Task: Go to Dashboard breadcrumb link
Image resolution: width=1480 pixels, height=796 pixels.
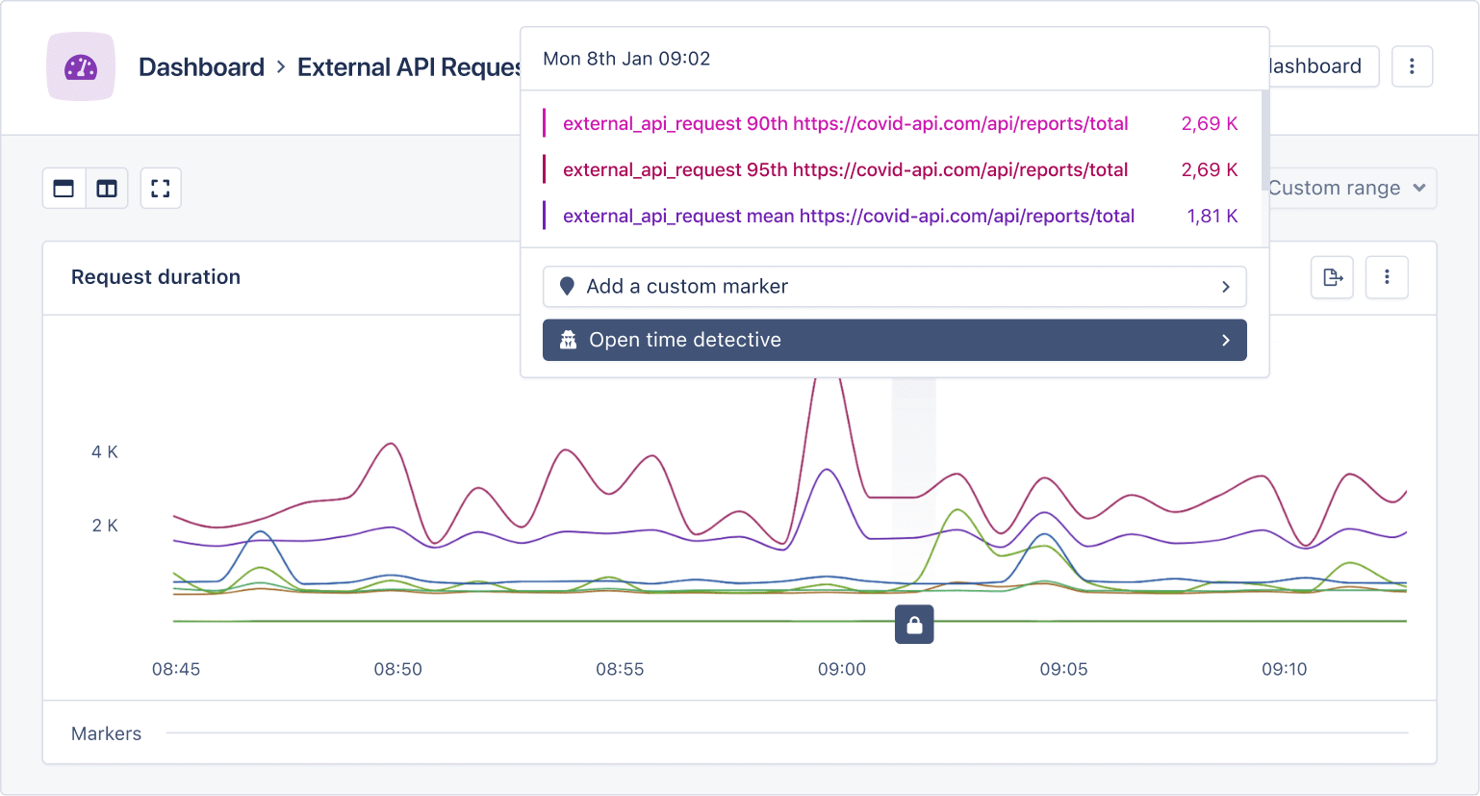Action: pos(201,67)
